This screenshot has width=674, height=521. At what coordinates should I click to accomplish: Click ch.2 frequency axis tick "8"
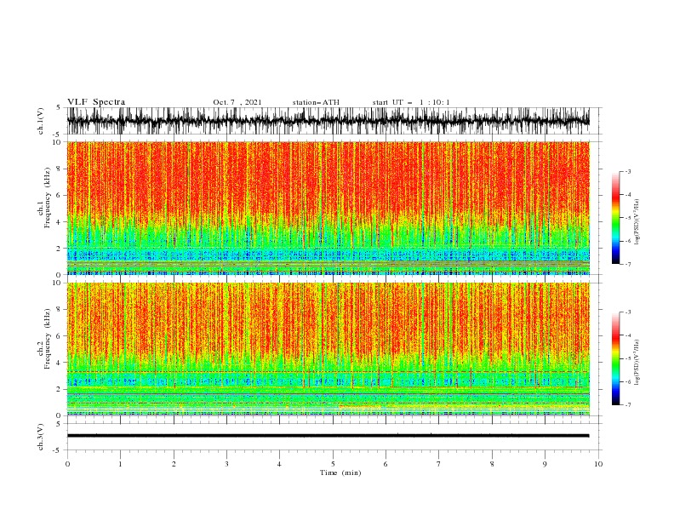[x=60, y=310]
